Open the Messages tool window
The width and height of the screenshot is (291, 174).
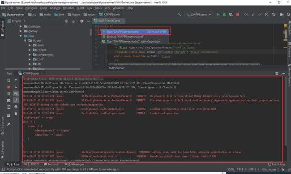click(74, 164)
